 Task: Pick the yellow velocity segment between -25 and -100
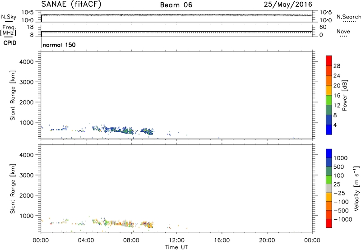tap(329, 197)
